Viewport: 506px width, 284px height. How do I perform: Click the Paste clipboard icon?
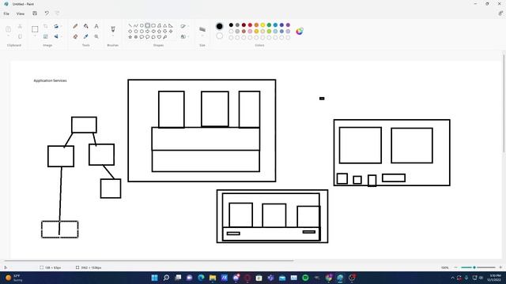tap(9, 29)
